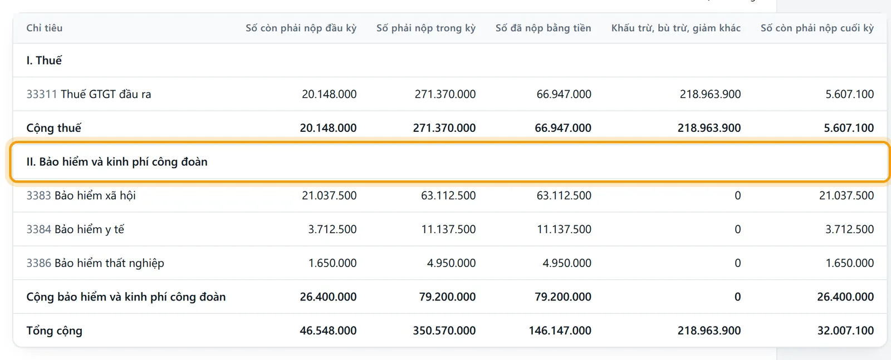The height and width of the screenshot is (360, 891).
Task: Click the "Khấu trừ, bù trừ, giảm khác" header
Action: pyautogui.click(x=676, y=28)
